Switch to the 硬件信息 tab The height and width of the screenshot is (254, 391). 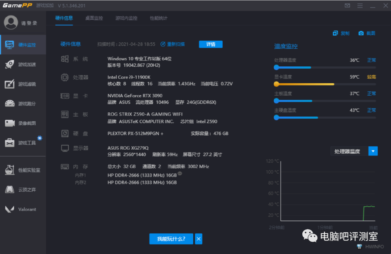(x=64, y=18)
